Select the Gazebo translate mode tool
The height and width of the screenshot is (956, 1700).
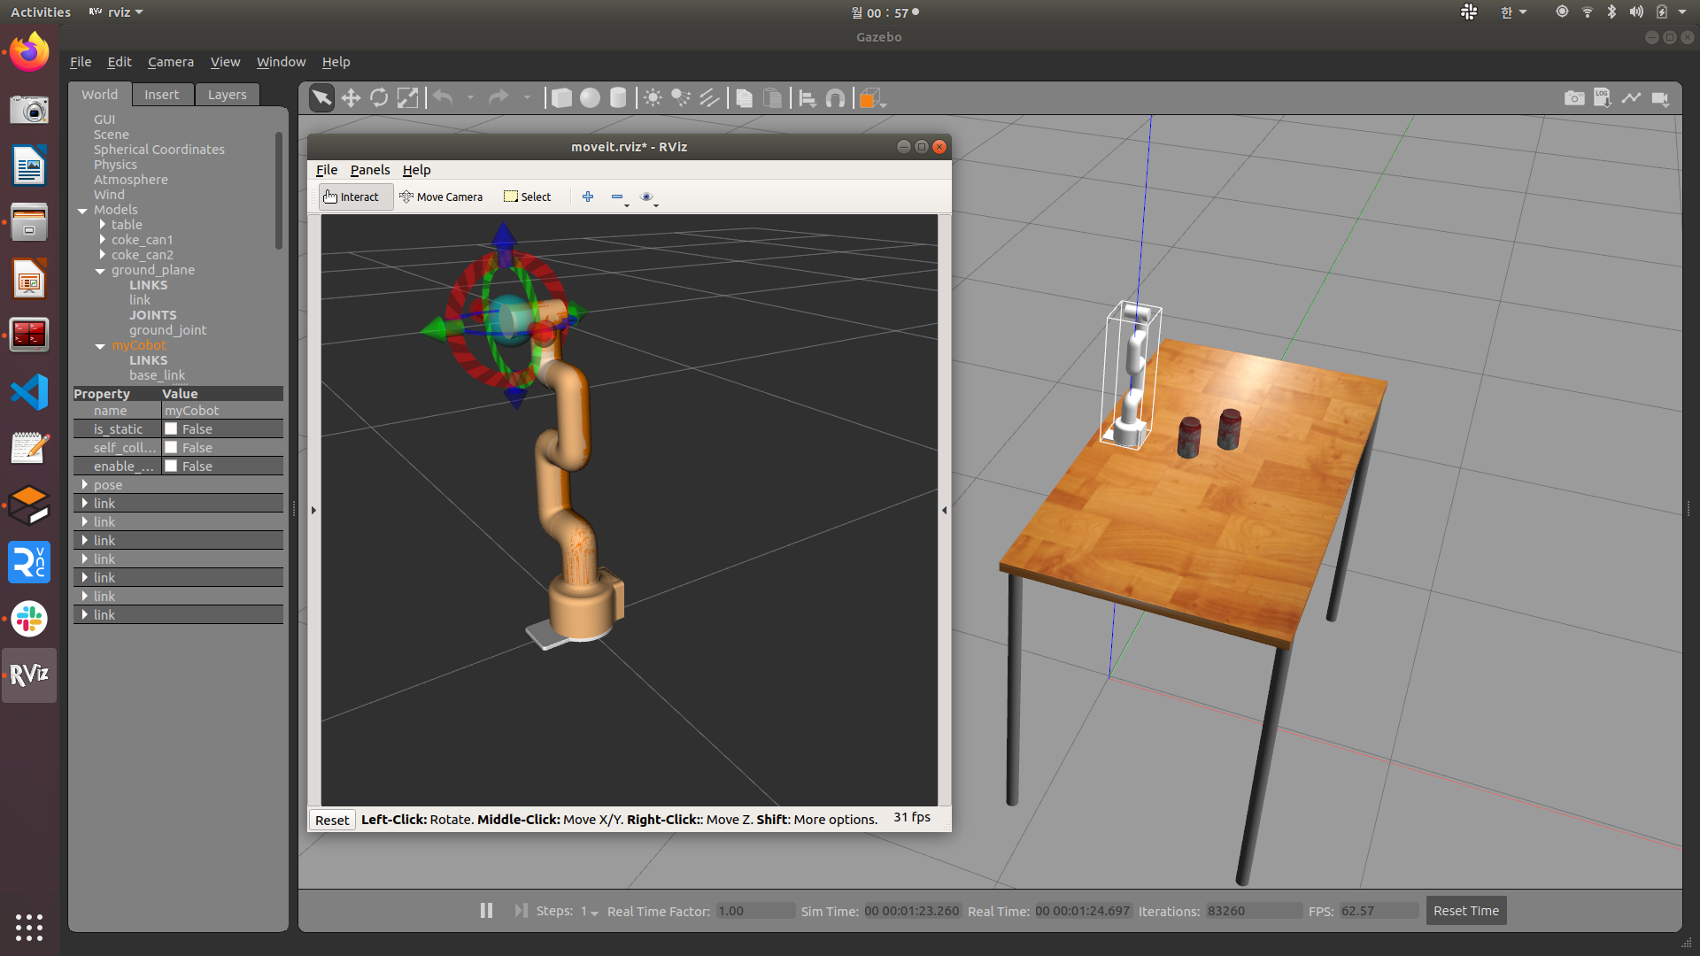click(351, 97)
